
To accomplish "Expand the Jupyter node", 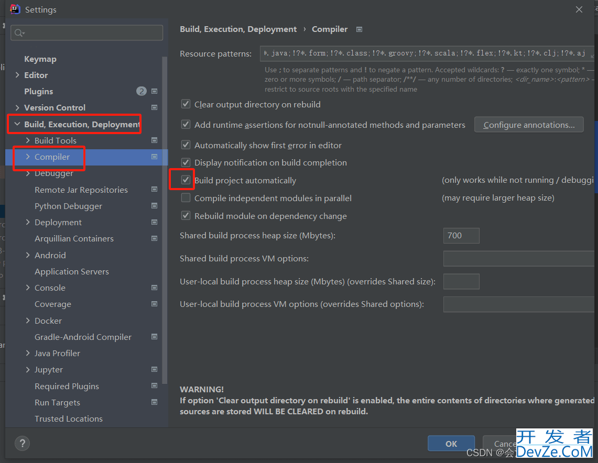I will coord(27,369).
